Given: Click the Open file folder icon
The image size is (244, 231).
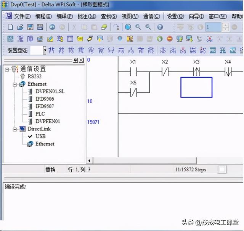Looking at the screenshot, I should pyautogui.click(x=20, y=27).
